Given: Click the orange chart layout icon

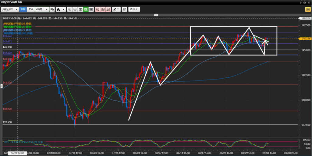Looking at the screenshot, I should [307, 9].
